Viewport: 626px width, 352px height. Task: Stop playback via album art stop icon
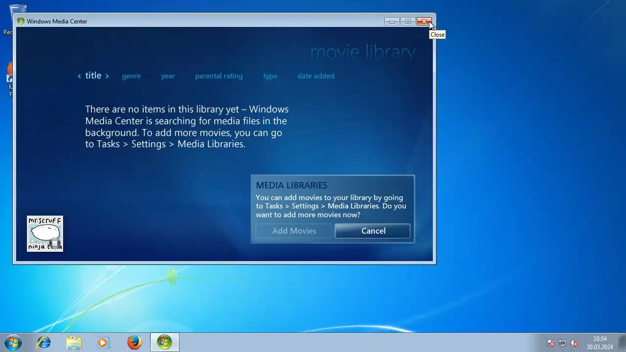[x=55, y=243]
